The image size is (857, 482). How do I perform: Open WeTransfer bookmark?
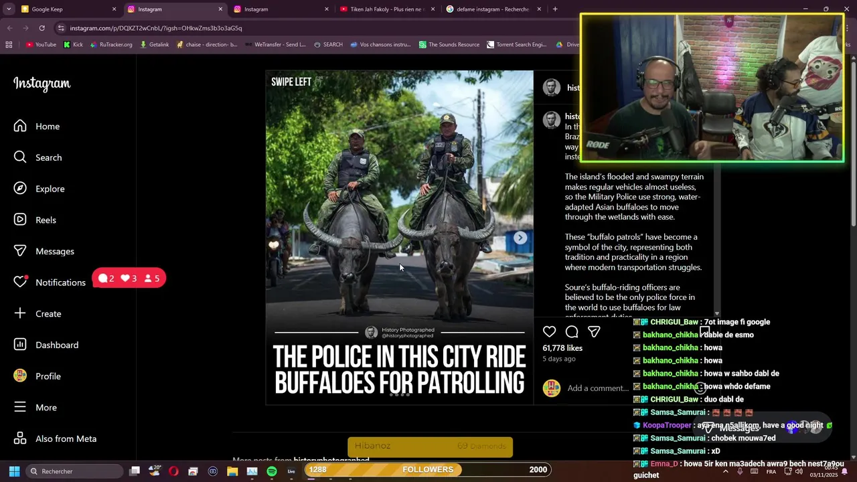point(275,45)
